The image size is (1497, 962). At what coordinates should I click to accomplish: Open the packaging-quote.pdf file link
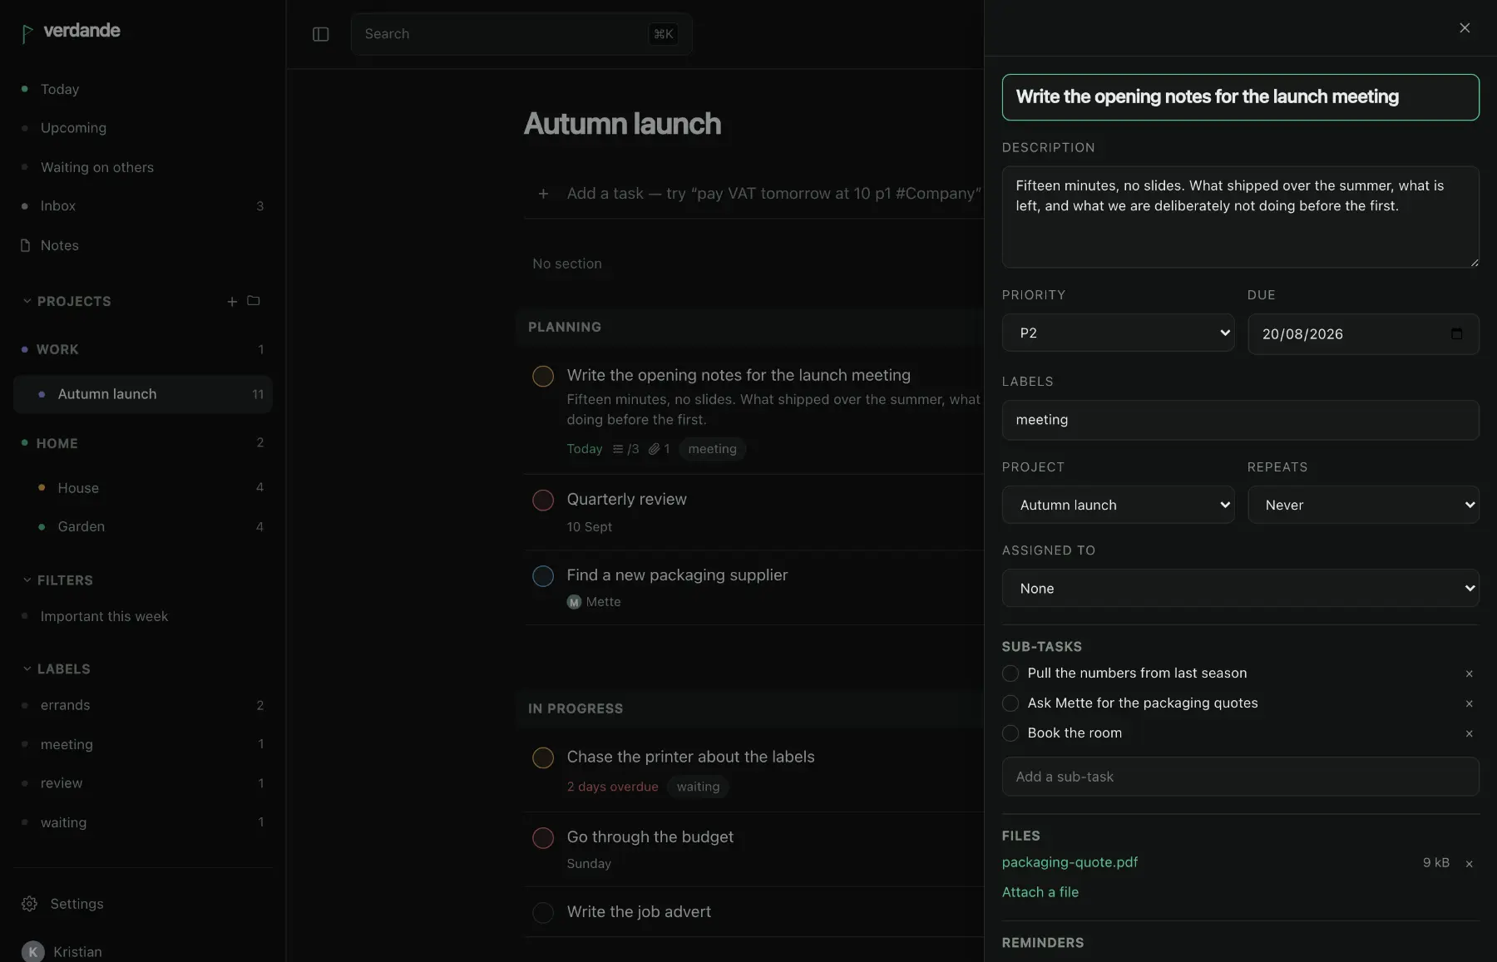1070,862
